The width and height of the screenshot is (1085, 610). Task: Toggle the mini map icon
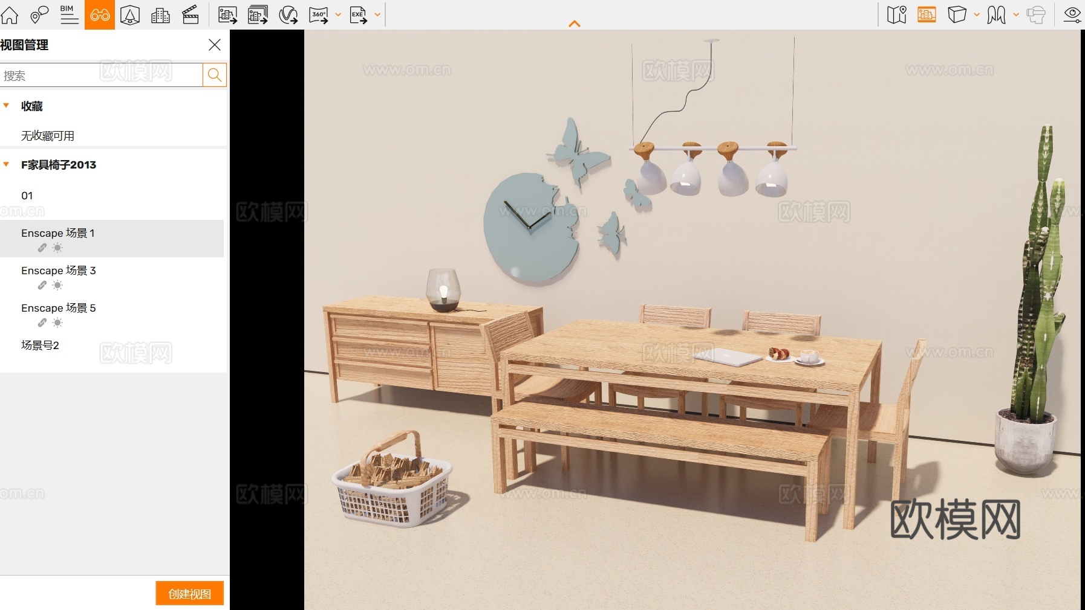(897, 14)
